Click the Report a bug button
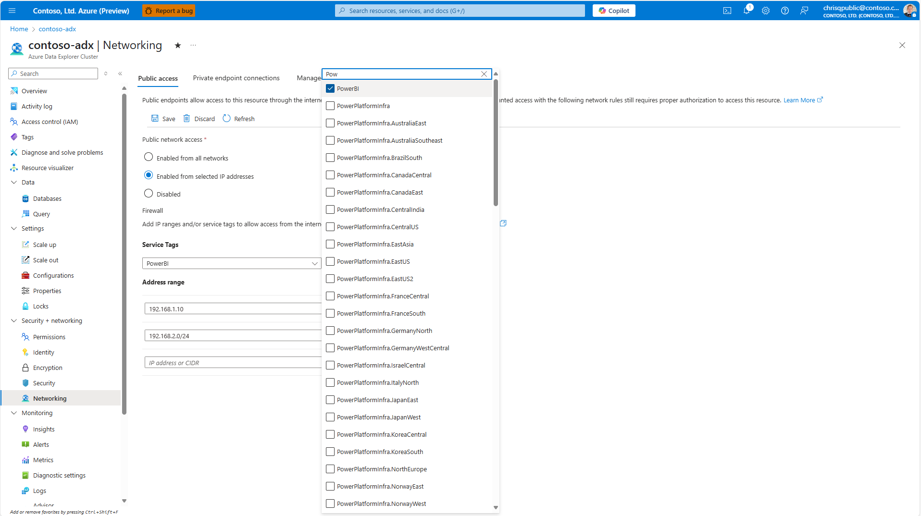Image resolution: width=921 pixels, height=516 pixels. [x=168, y=11]
